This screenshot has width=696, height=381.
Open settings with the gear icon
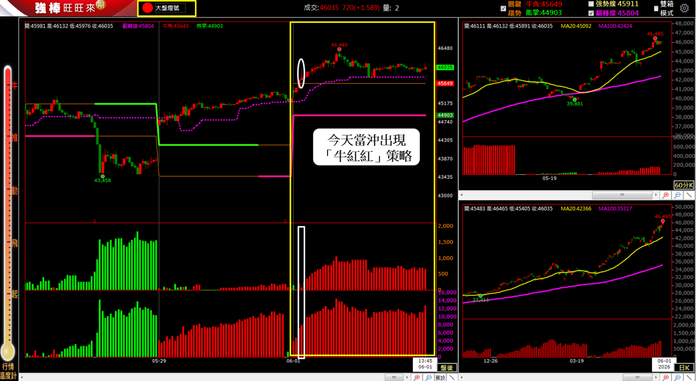pyautogui.click(x=684, y=8)
